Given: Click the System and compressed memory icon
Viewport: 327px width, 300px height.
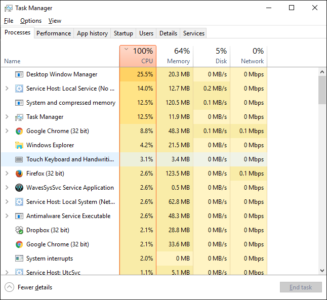Looking at the screenshot, I should (x=19, y=103).
